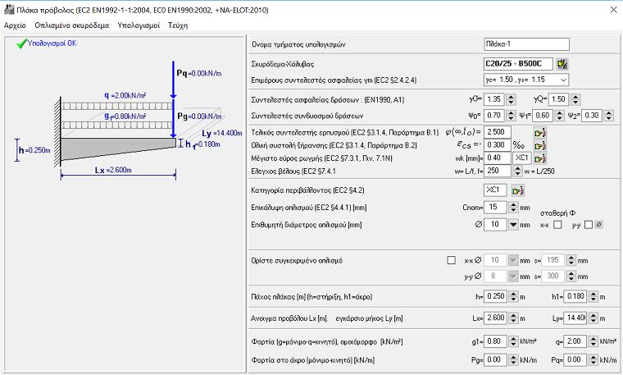Click γG value field 1.35

pos(494,99)
